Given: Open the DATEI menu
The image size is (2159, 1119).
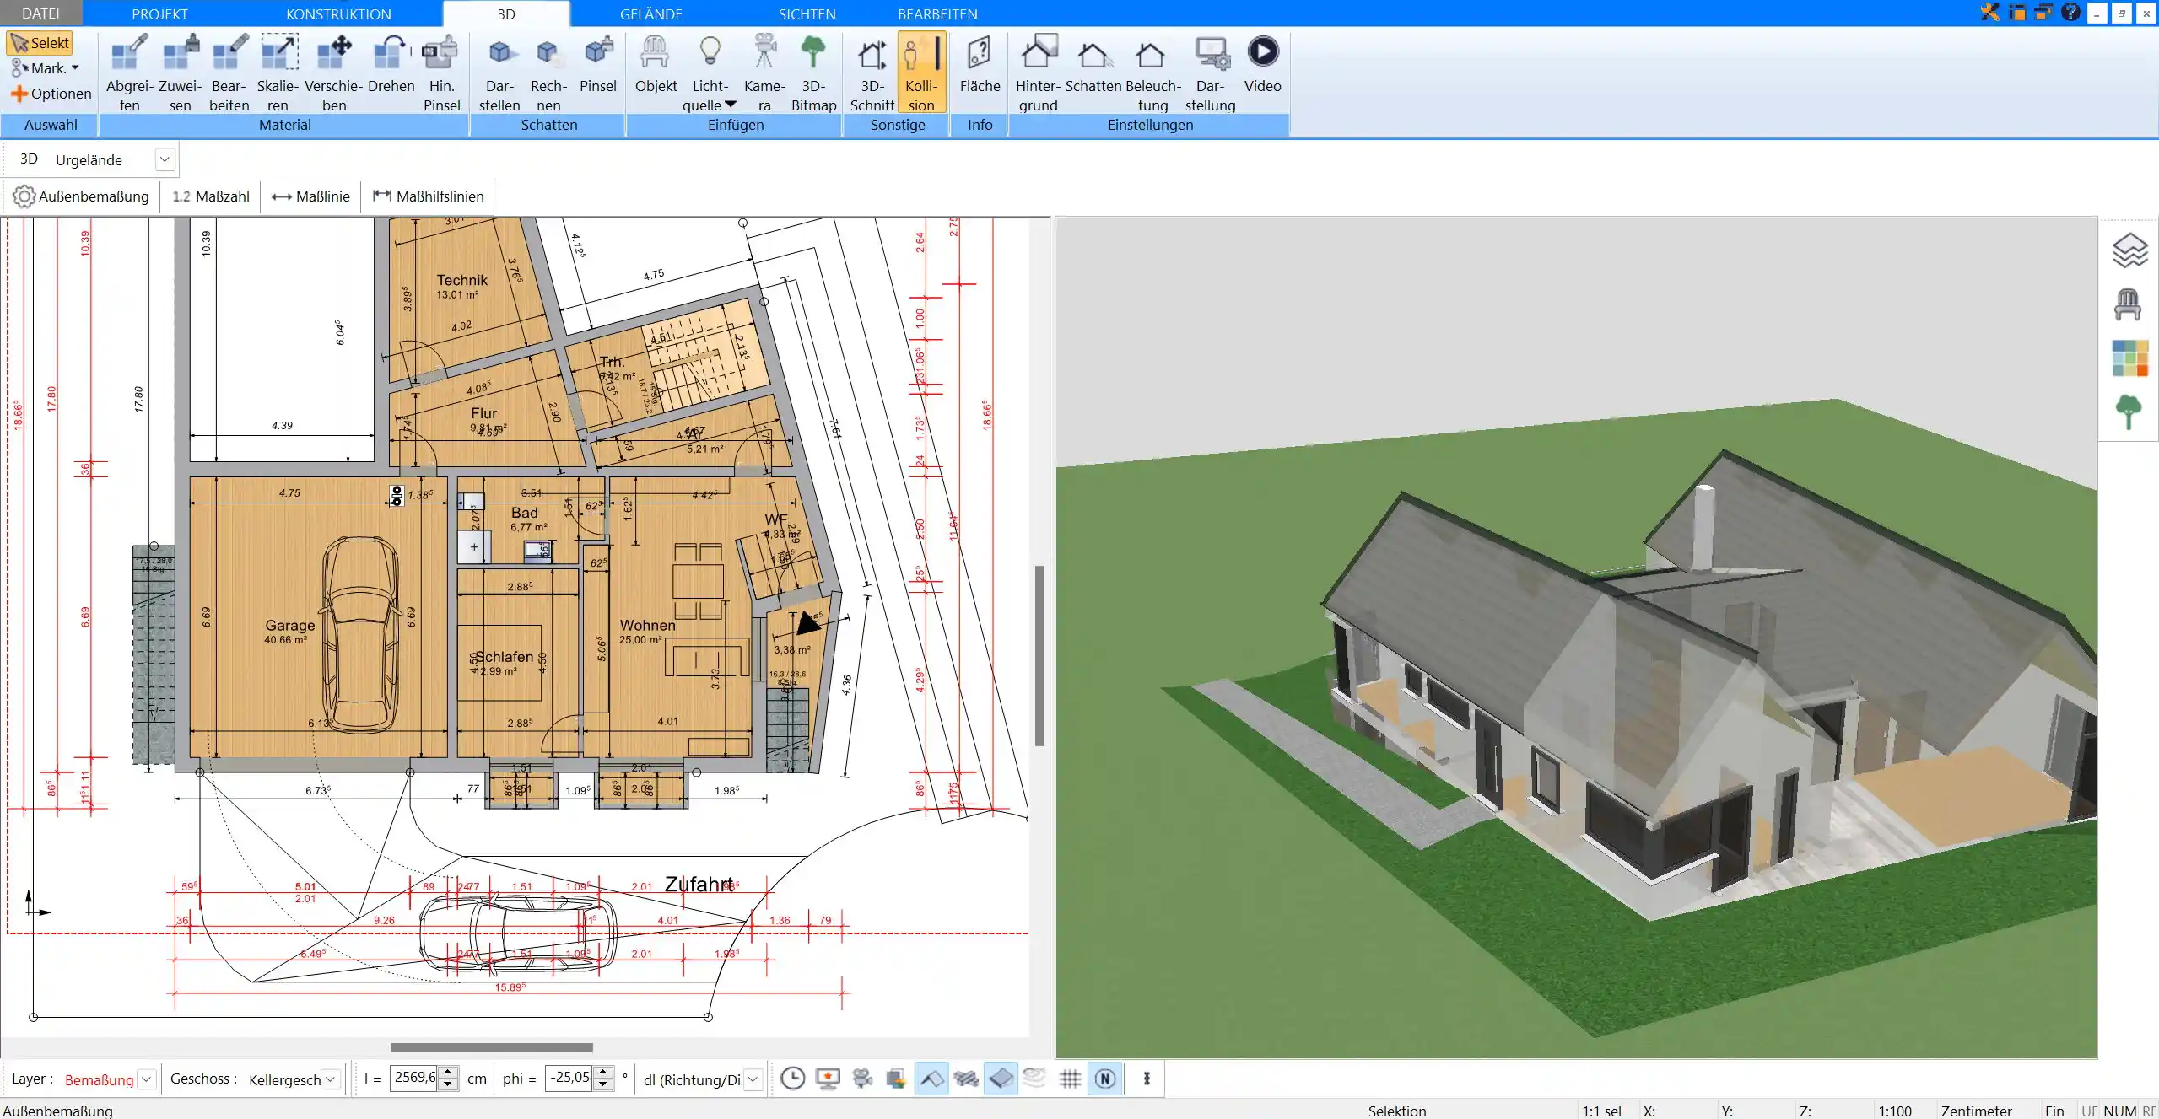Looking at the screenshot, I should 40,13.
